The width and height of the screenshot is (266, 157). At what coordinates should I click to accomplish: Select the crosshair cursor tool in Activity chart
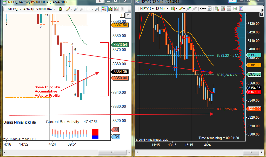pyautogui.click(x=89, y=9)
